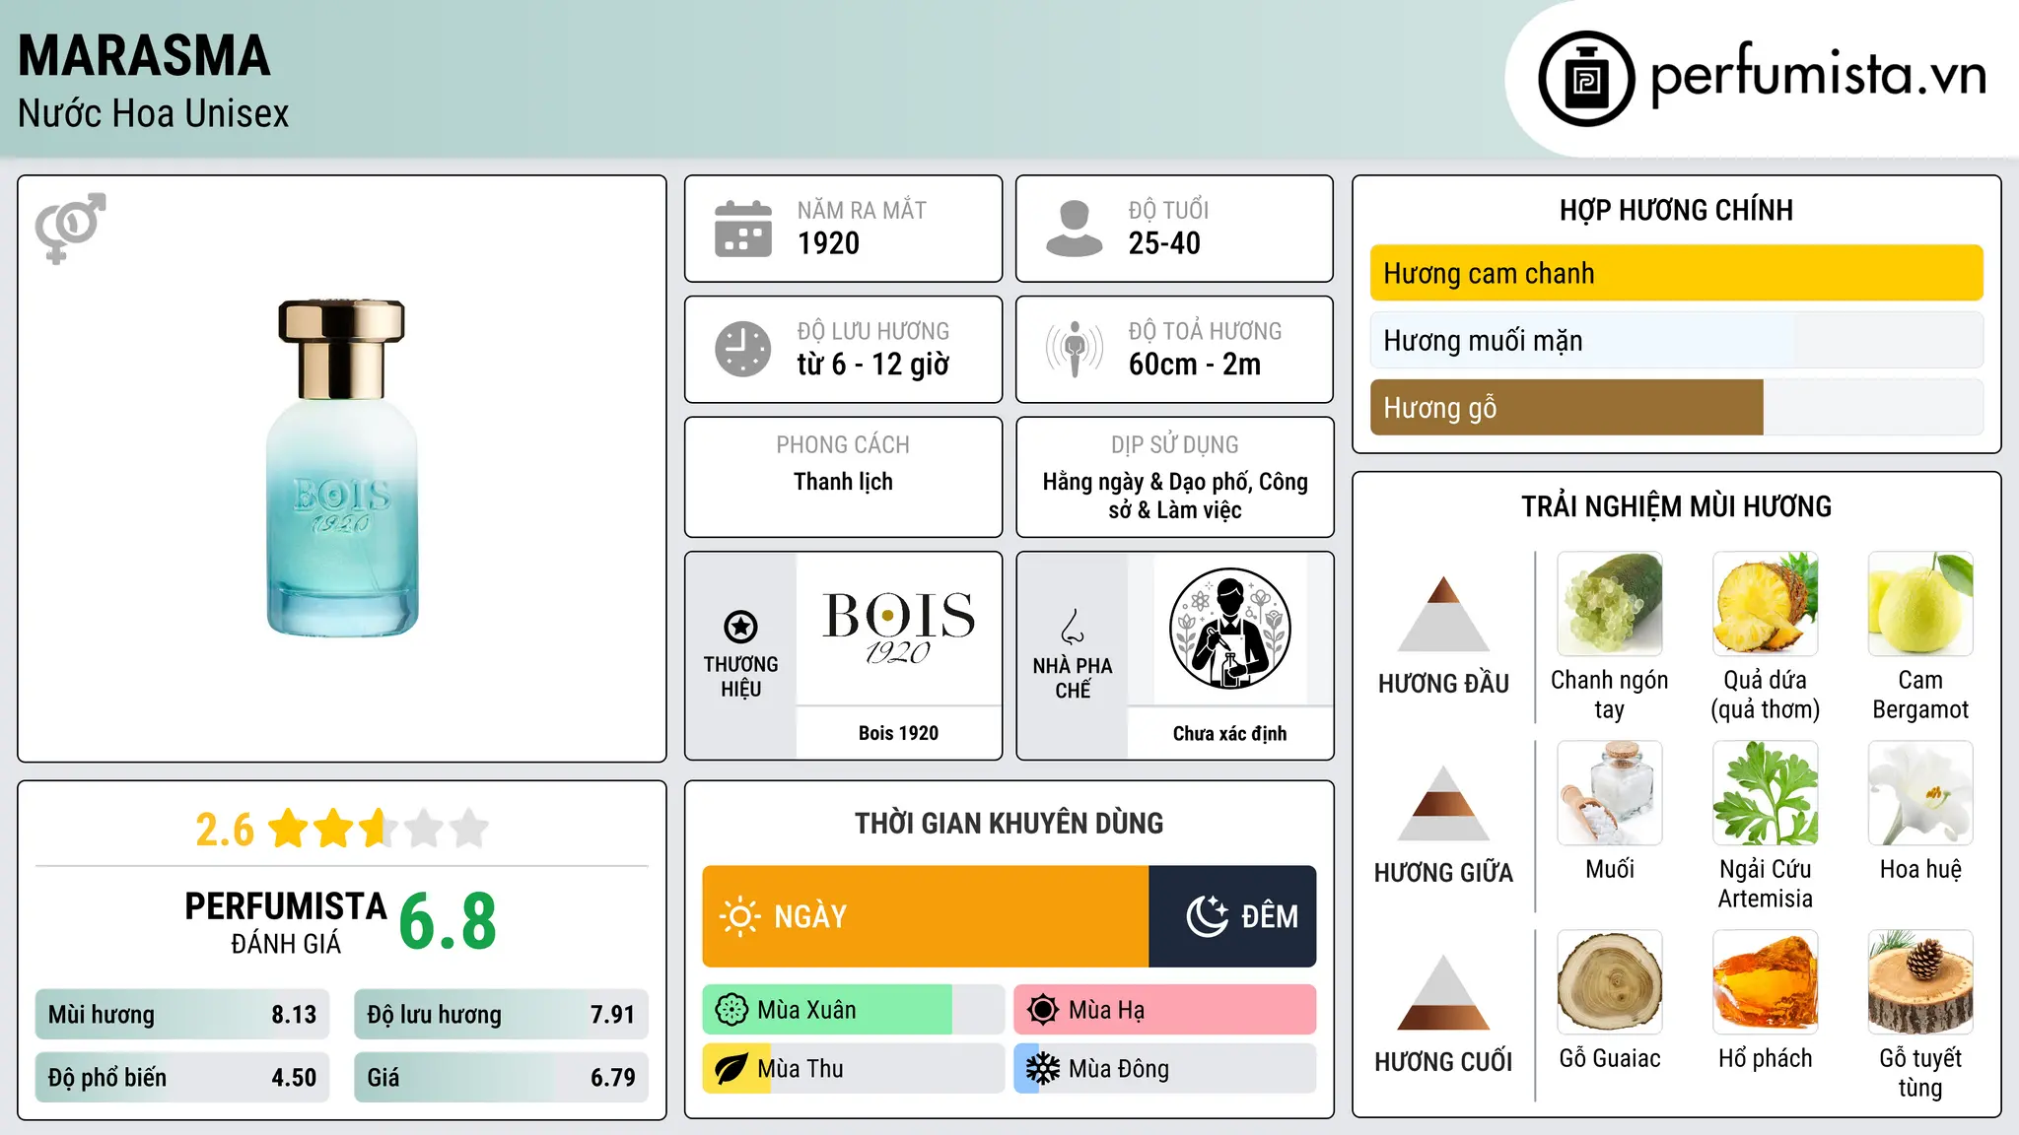Viewport: 2019px width, 1135px height.
Task: Click the 'Nước Hoa Unisex' subtitle
Action: (153, 114)
